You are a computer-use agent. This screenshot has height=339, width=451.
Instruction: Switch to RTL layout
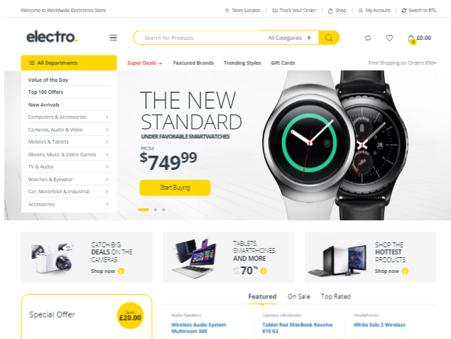(x=419, y=11)
